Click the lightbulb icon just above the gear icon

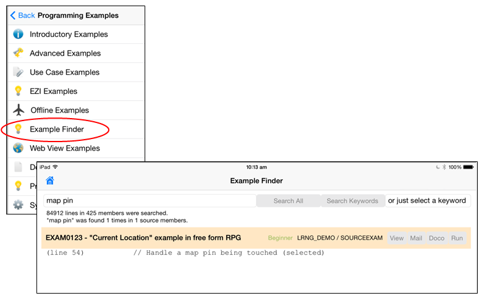18,186
